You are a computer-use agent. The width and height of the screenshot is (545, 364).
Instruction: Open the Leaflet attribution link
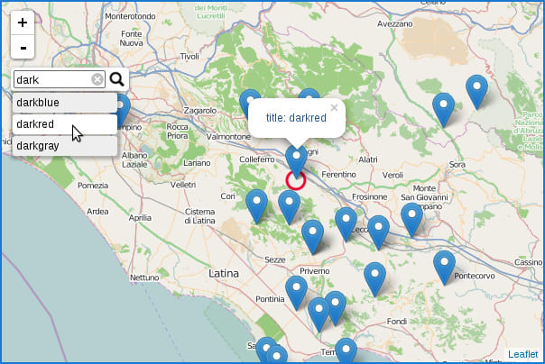click(x=522, y=354)
